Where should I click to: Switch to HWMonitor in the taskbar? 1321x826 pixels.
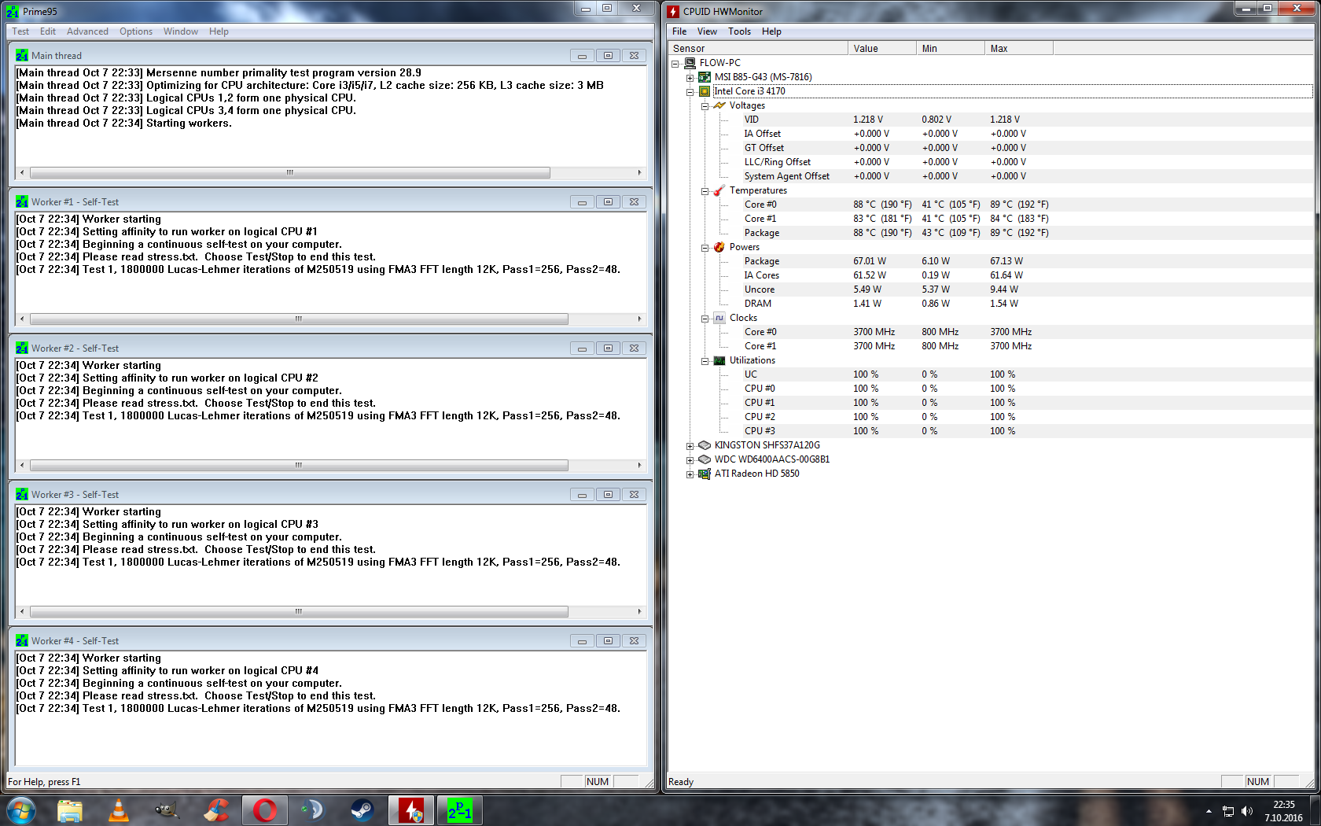[411, 809]
